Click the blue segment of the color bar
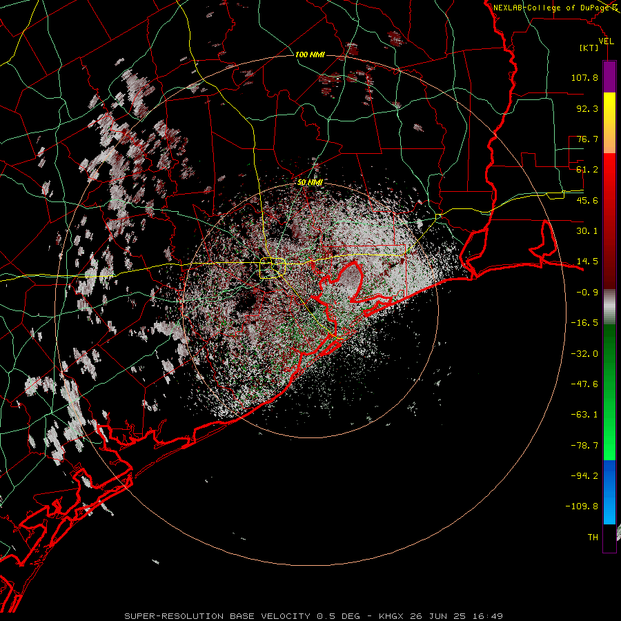The width and height of the screenshot is (621, 621). 609,492
